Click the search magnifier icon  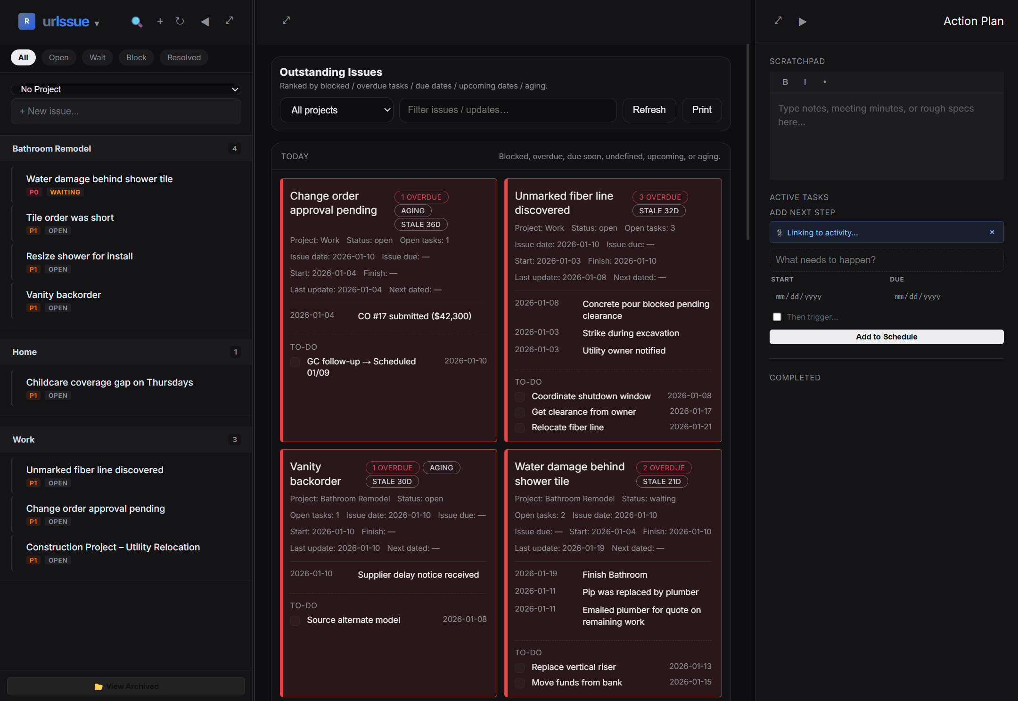(137, 22)
